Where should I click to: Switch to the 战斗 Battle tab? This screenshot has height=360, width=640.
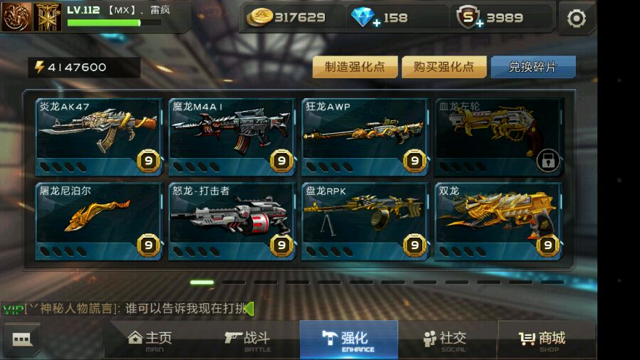[x=248, y=340]
